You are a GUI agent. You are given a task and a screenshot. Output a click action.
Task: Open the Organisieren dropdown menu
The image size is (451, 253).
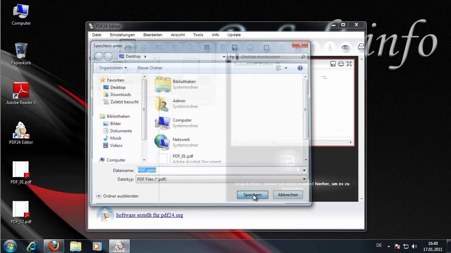(x=113, y=68)
